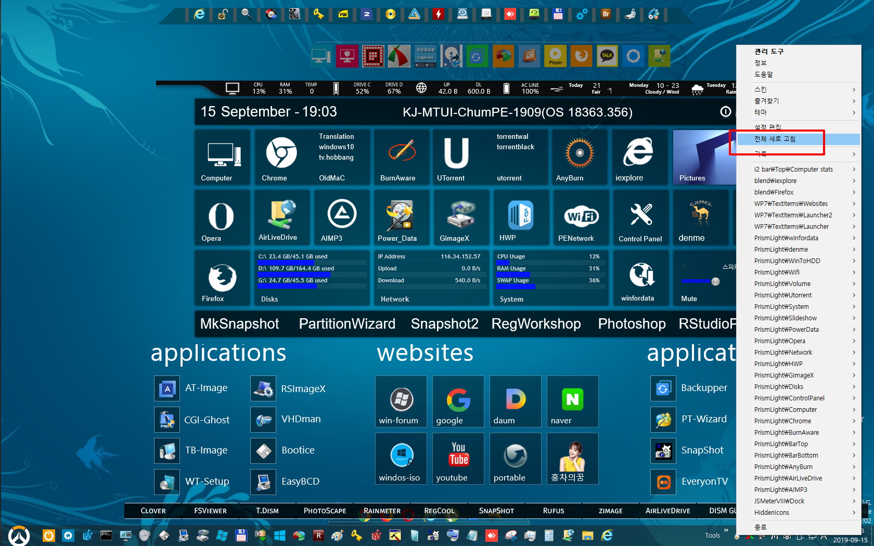The width and height of the screenshot is (874, 546).
Task: Click RUFUS in the bottom bar
Action: (554, 511)
